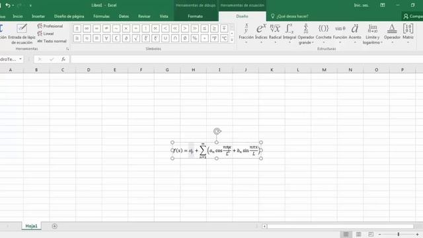The image size is (423, 238).
Task: Select the Profesional equation format
Action: tap(50, 26)
